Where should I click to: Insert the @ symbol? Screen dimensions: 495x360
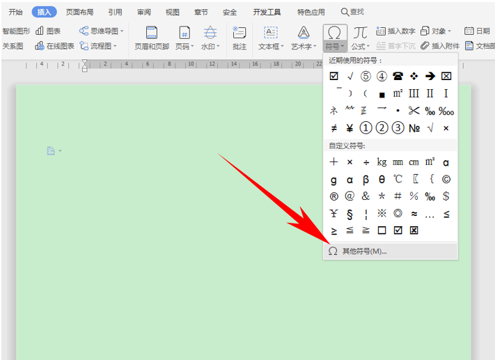coord(349,196)
